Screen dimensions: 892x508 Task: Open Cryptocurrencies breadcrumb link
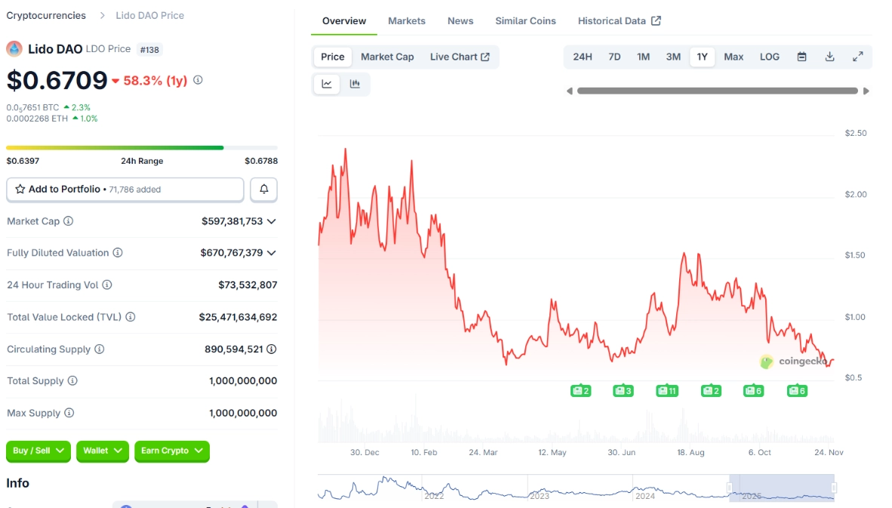[x=46, y=15]
